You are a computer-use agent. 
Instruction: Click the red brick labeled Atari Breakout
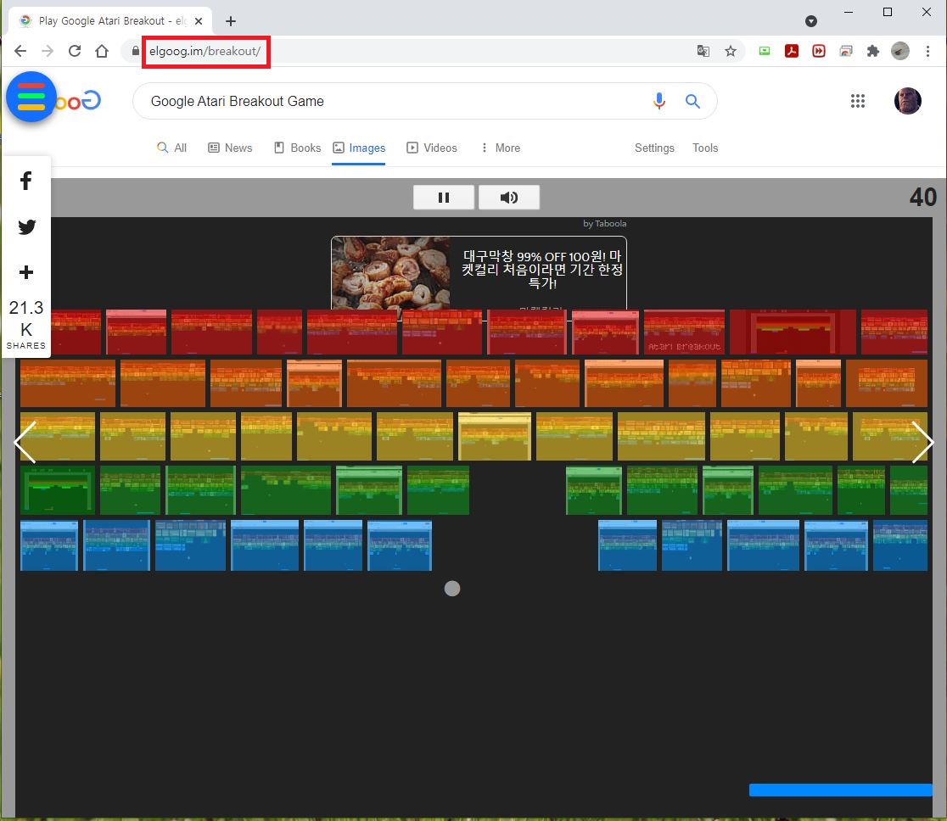[684, 332]
